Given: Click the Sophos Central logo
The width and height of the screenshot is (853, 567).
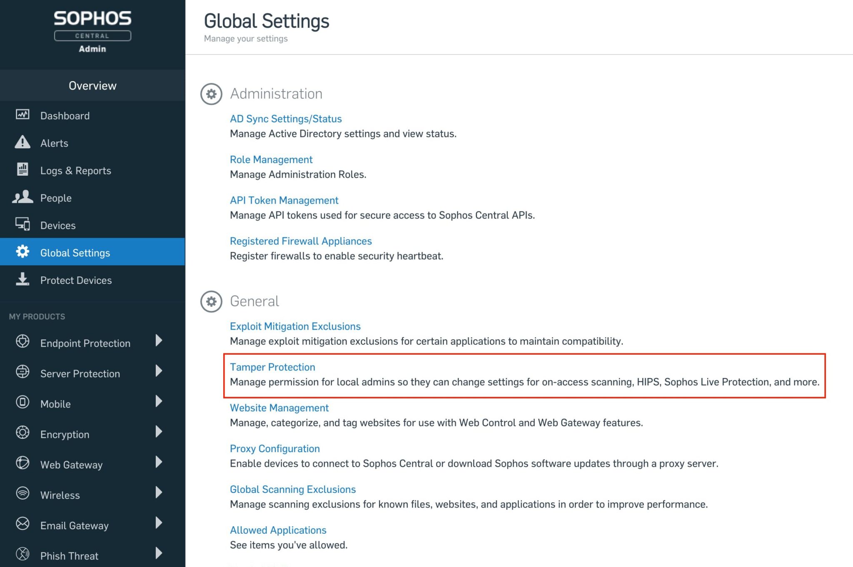Looking at the screenshot, I should tap(92, 26).
